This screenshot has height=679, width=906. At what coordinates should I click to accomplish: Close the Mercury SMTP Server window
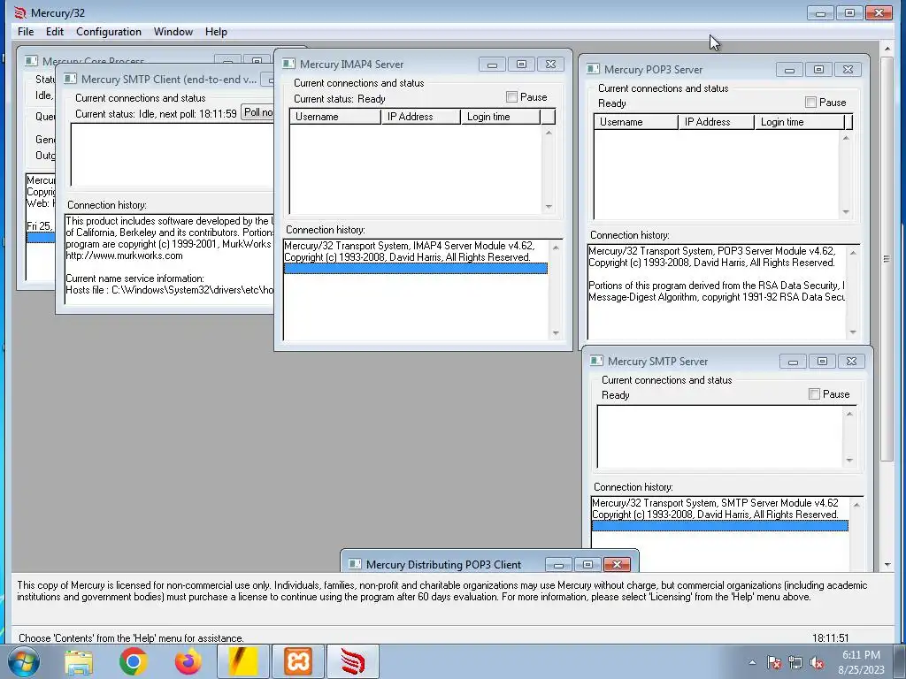pos(851,362)
